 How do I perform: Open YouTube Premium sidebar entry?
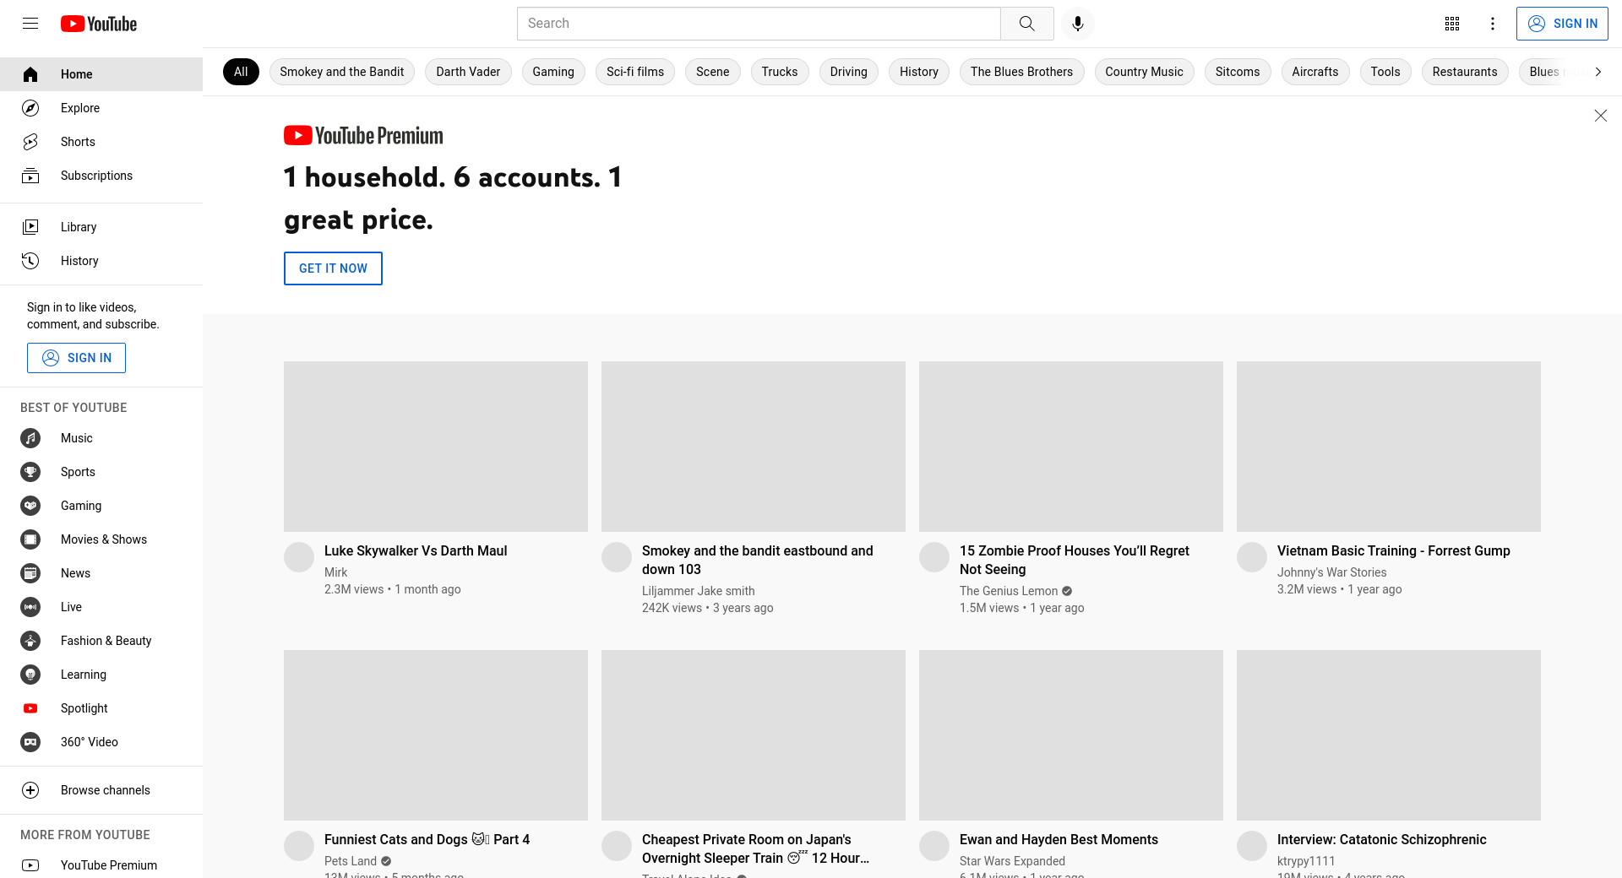tap(101, 865)
